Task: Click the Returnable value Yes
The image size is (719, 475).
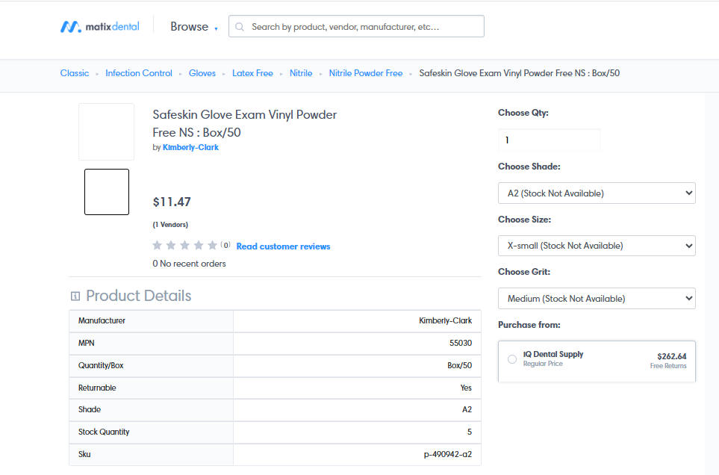Action: (x=466, y=388)
